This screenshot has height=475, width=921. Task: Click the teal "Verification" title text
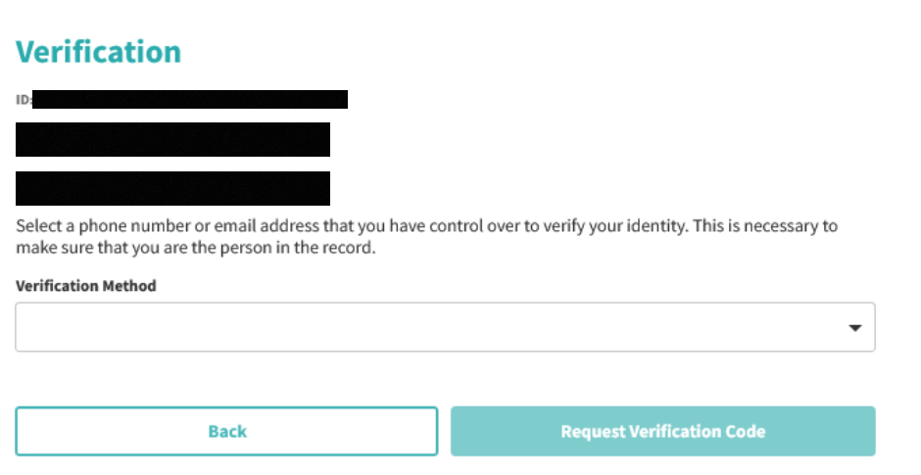point(99,52)
